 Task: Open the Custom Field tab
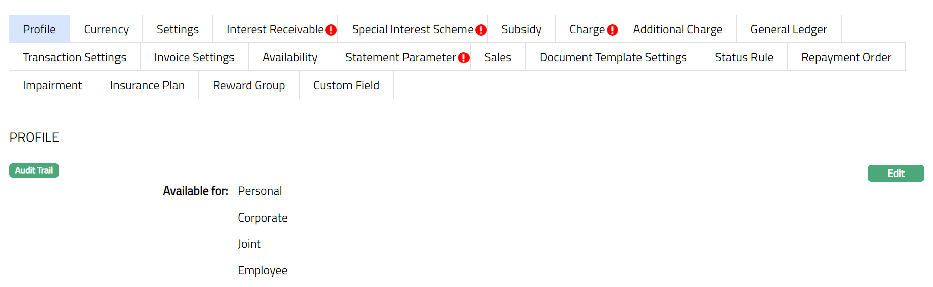point(346,85)
